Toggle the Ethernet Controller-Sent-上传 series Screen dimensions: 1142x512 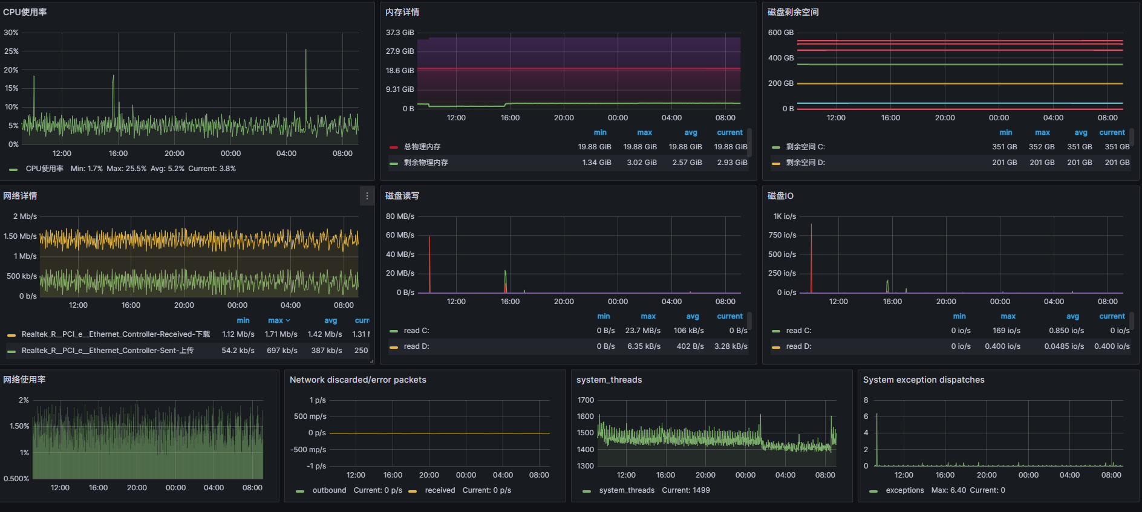[108, 351]
